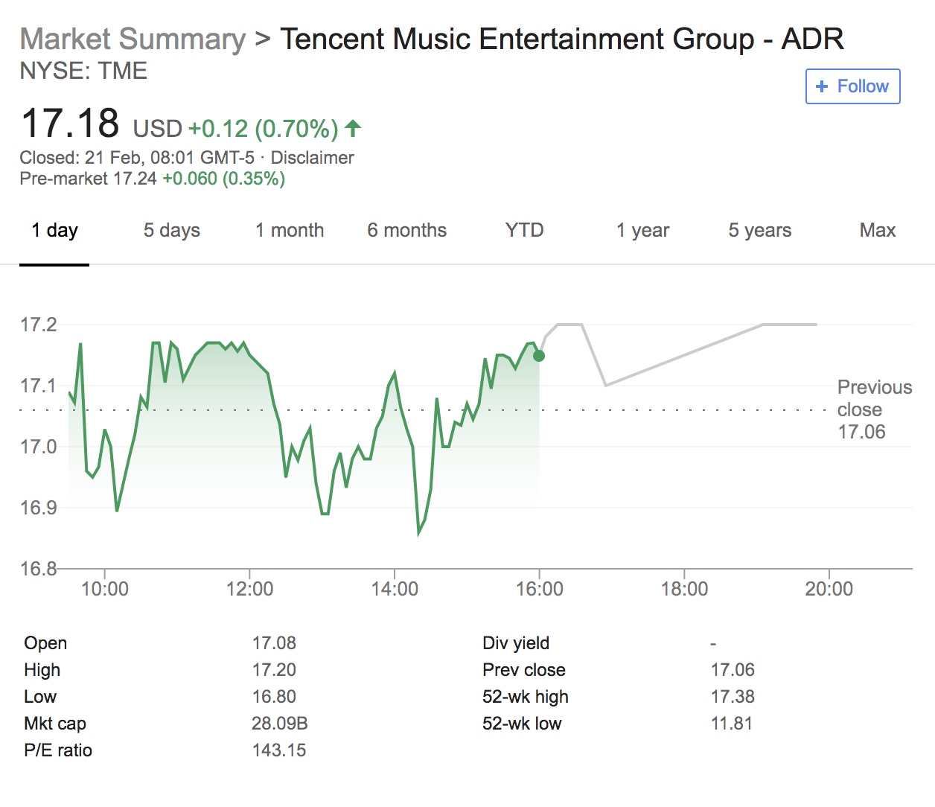Click the P/E ratio value 143.15

(x=278, y=750)
